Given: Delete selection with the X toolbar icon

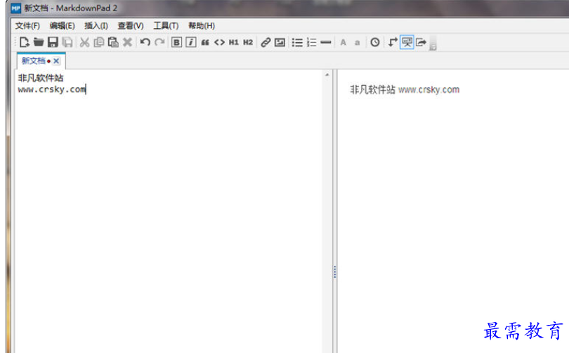Looking at the screenshot, I should coord(127,42).
